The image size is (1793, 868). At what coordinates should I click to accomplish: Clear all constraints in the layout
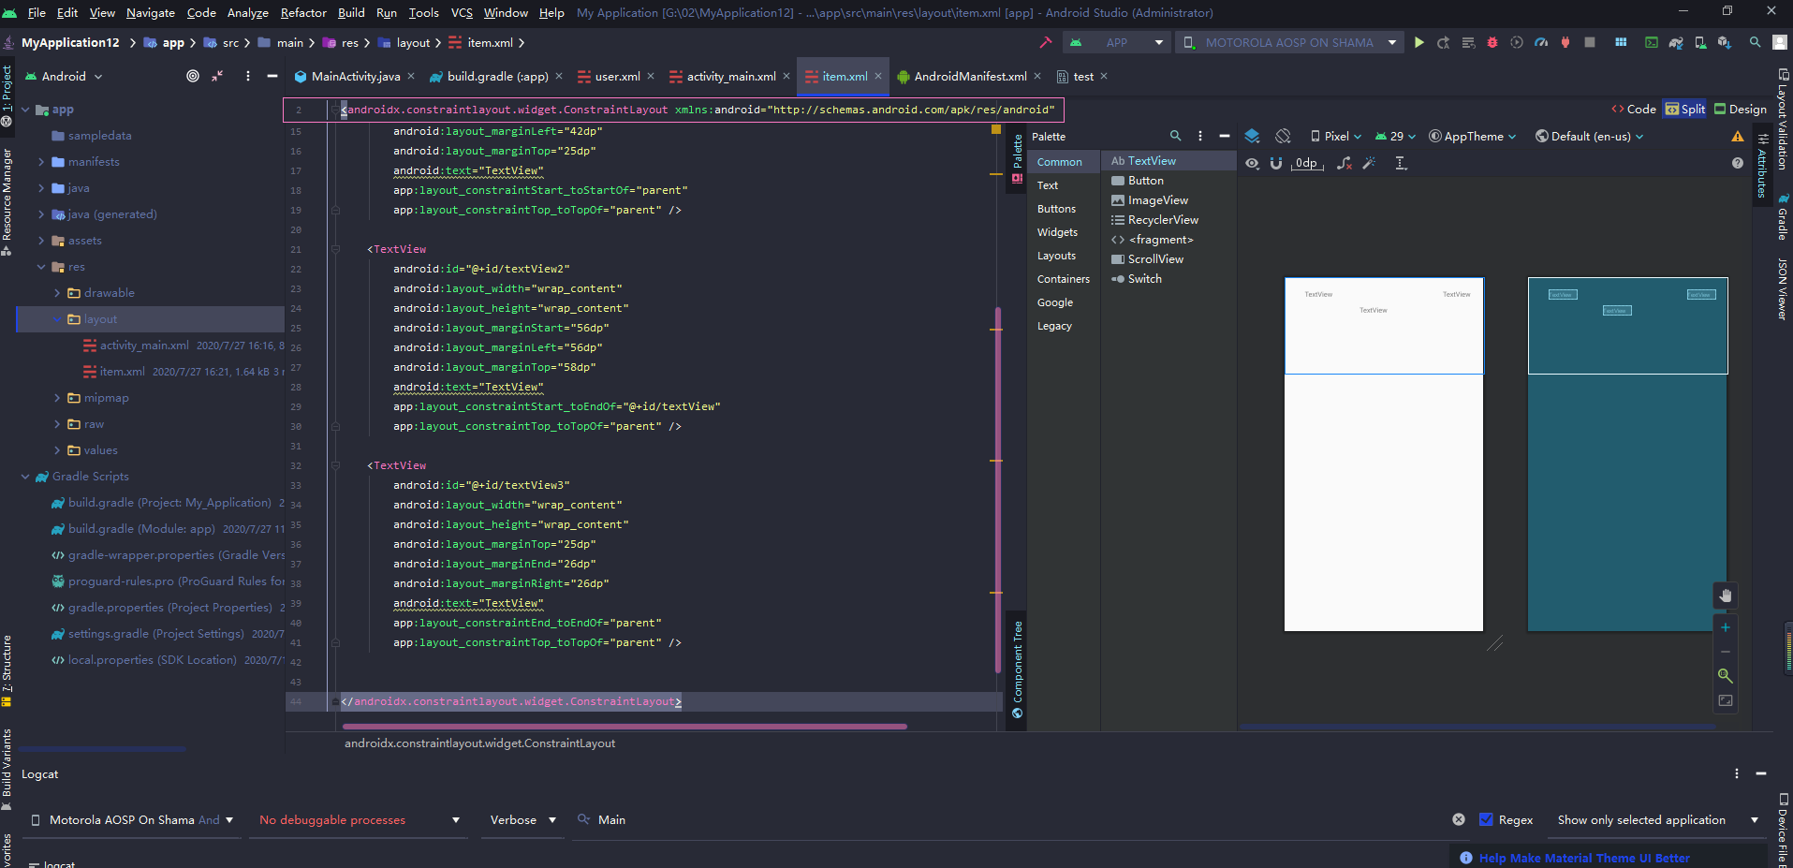click(1345, 163)
